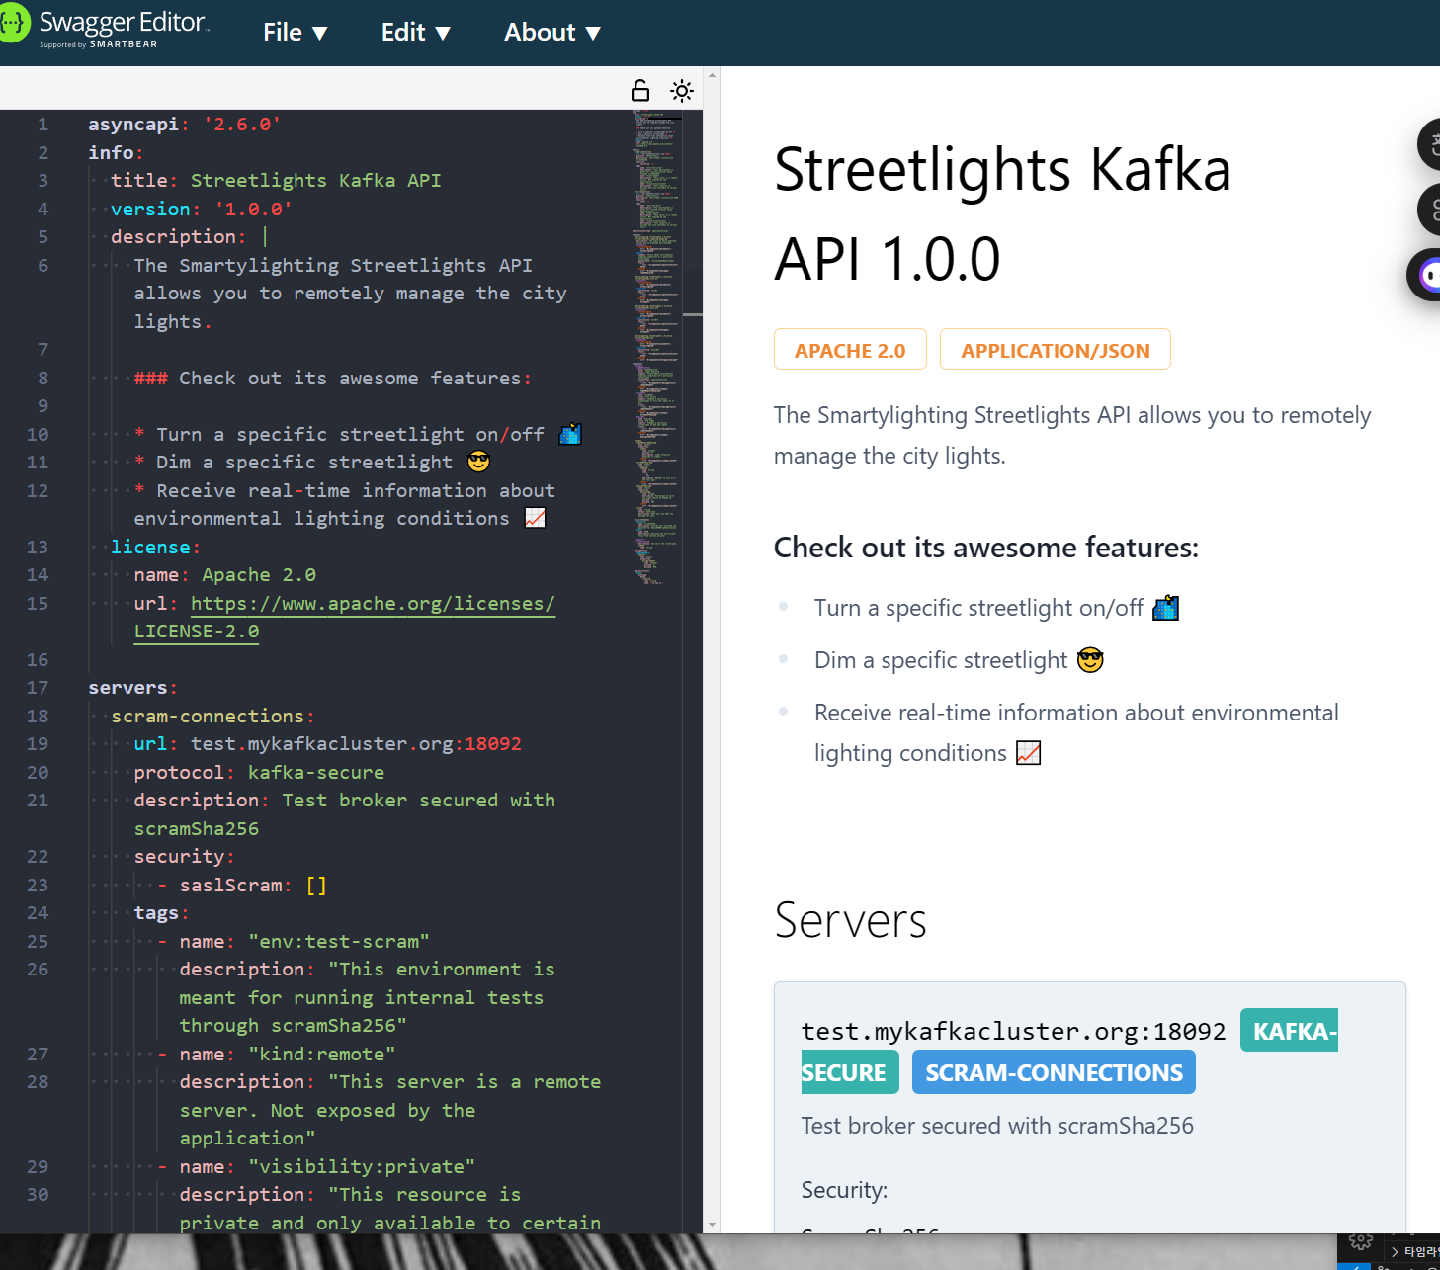Click the code minimap overview
This screenshot has height=1270, width=1440.
pyautogui.click(x=657, y=346)
